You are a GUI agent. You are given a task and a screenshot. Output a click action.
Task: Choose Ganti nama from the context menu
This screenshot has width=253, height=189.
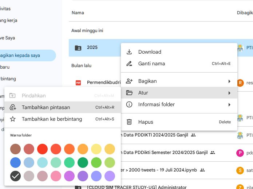click(151, 63)
